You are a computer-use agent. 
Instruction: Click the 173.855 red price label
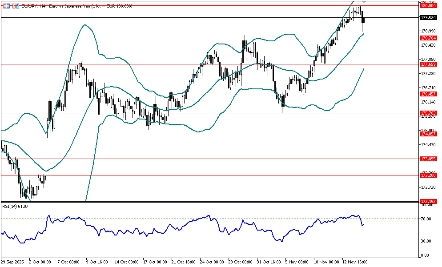427,159
